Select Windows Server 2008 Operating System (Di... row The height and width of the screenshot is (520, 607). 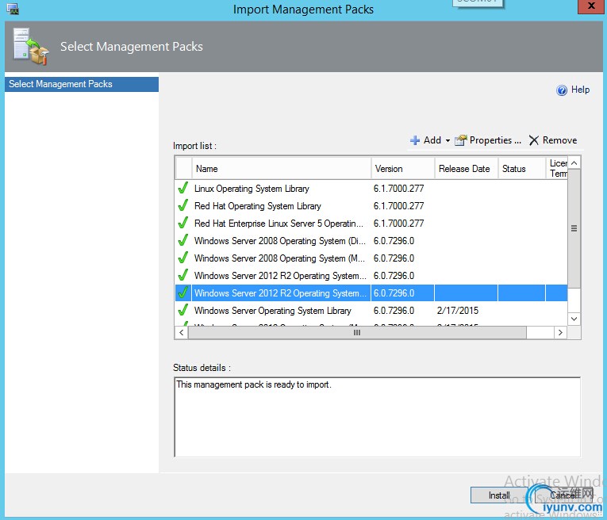pyautogui.click(x=371, y=241)
